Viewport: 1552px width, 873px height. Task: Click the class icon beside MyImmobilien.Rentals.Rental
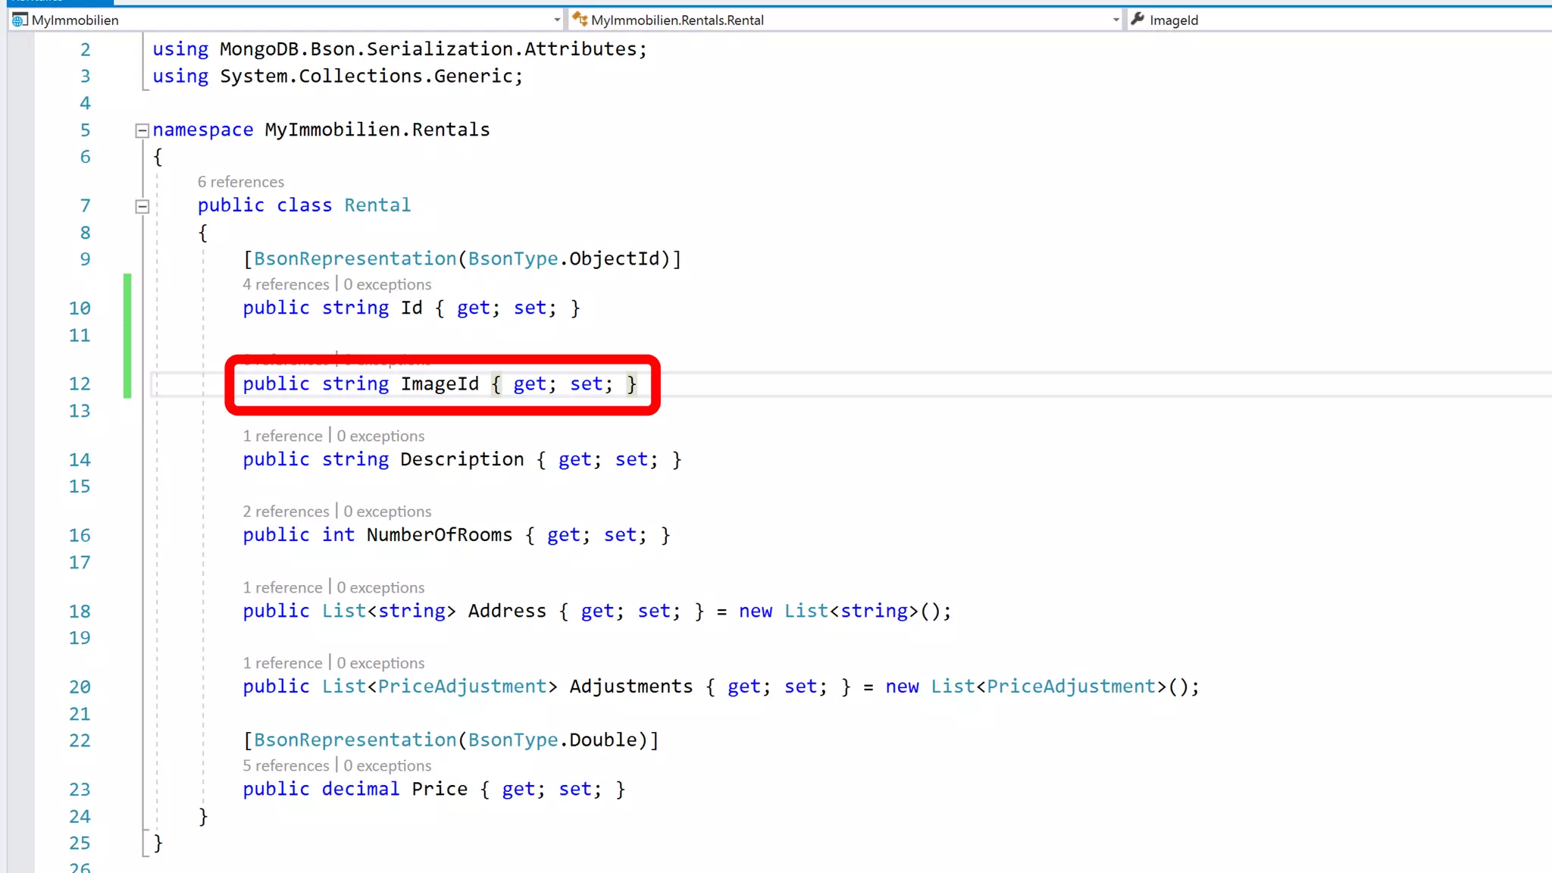point(580,19)
